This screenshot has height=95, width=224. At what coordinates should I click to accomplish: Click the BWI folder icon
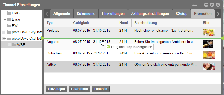pos(9,26)
